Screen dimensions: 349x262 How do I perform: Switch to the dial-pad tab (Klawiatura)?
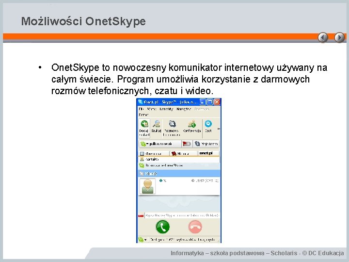(154, 153)
